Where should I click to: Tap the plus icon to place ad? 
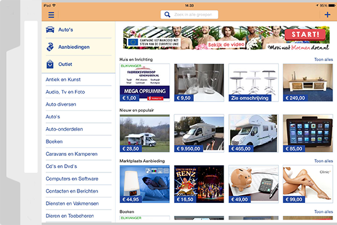327,15
